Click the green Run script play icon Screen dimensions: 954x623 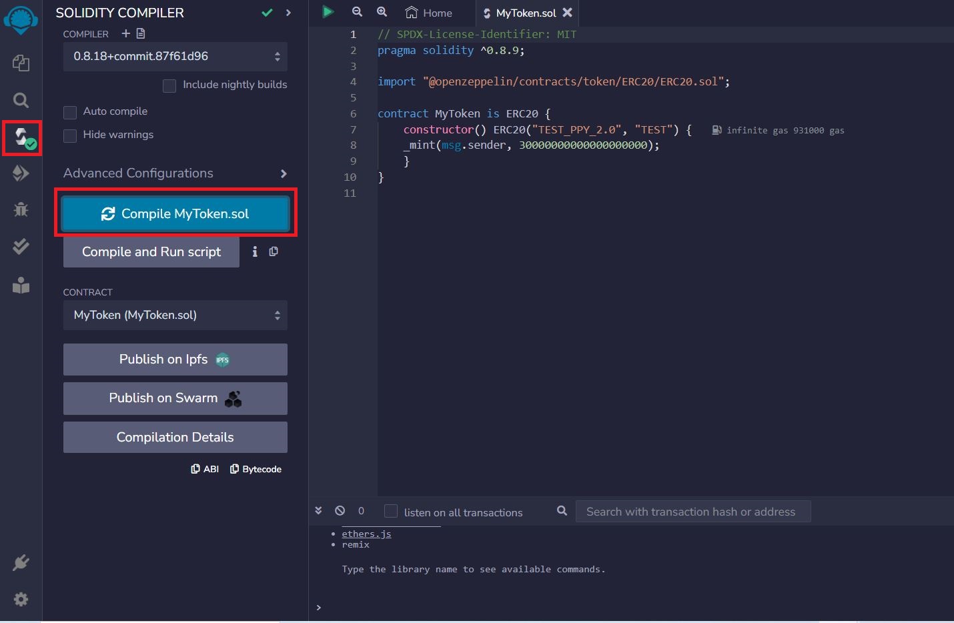[x=328, y=12]
